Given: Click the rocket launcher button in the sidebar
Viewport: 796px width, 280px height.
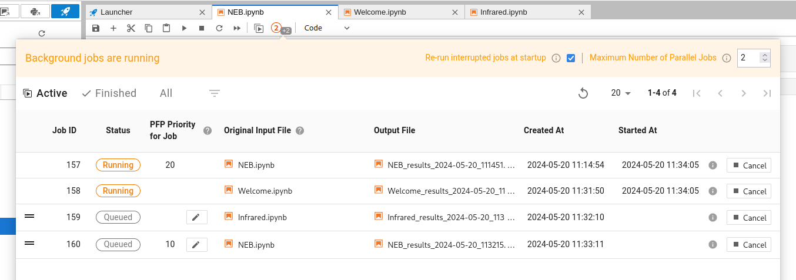Looking at the screenshot, I should (x=65, y=11).
